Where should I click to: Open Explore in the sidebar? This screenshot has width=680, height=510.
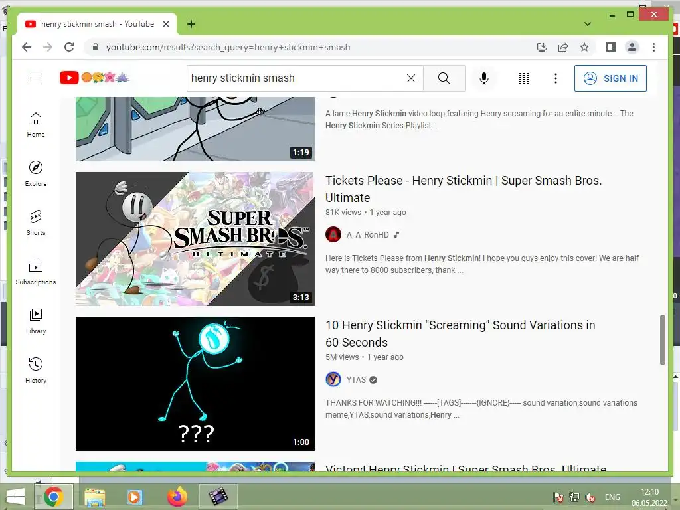pos(36,174)
